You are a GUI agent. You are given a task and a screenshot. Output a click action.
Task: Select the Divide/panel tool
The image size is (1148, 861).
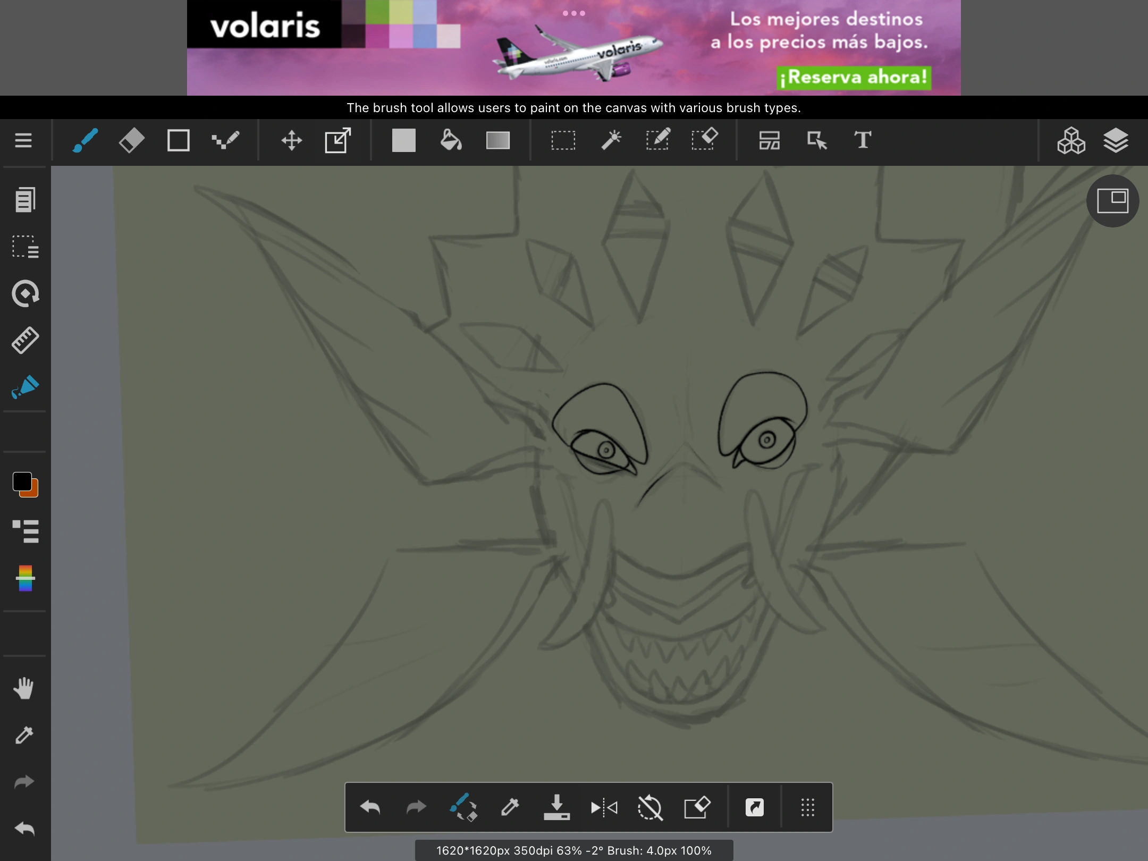tap(769, 140)
